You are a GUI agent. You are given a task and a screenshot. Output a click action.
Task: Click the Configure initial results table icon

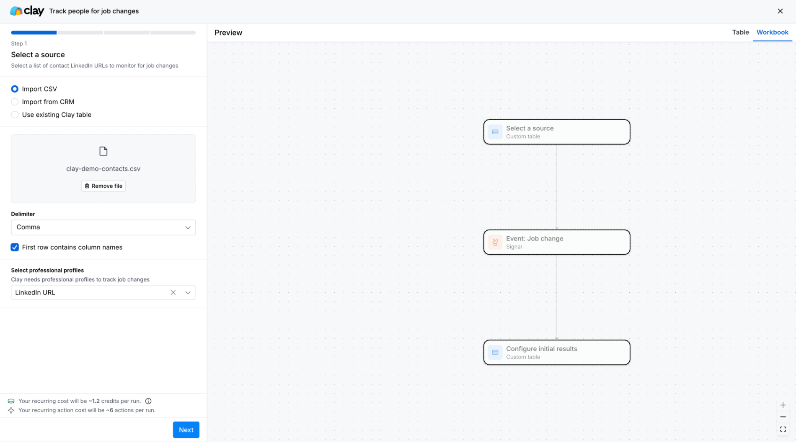point(495,353)
